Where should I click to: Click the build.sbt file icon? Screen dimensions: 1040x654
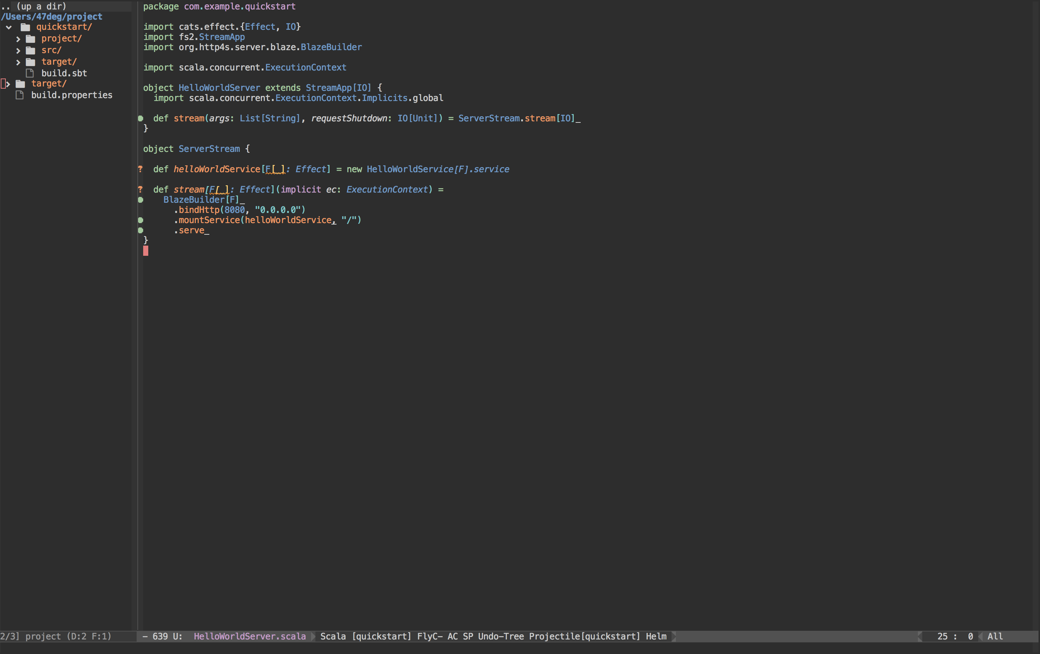(30, 73)
